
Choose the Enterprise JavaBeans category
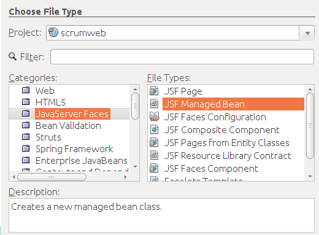point(82,161)
